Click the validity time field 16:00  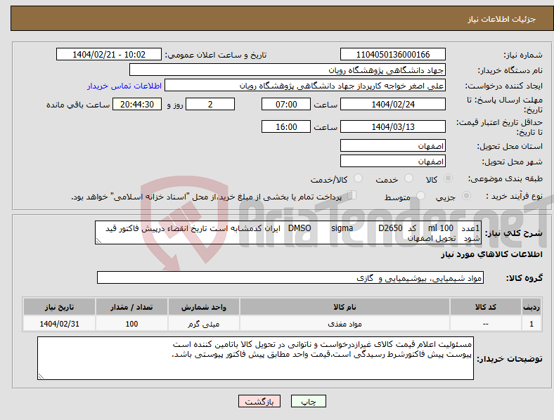[x=286, y=126]
